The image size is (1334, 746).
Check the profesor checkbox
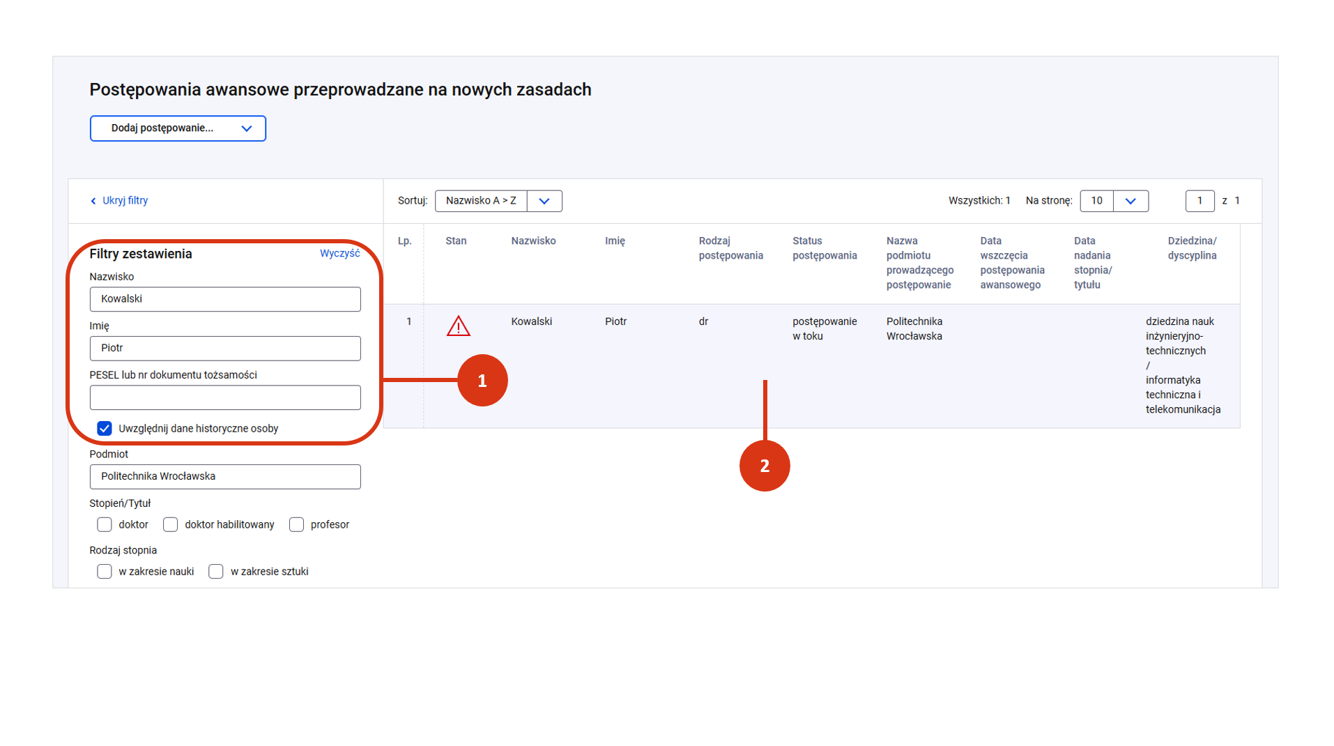297,525
